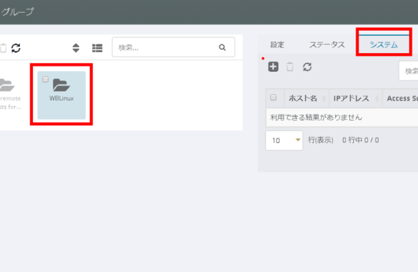Sort the table by ホスト名 column
This screenshot has height=272, width=418.
[x=302, y=98]
